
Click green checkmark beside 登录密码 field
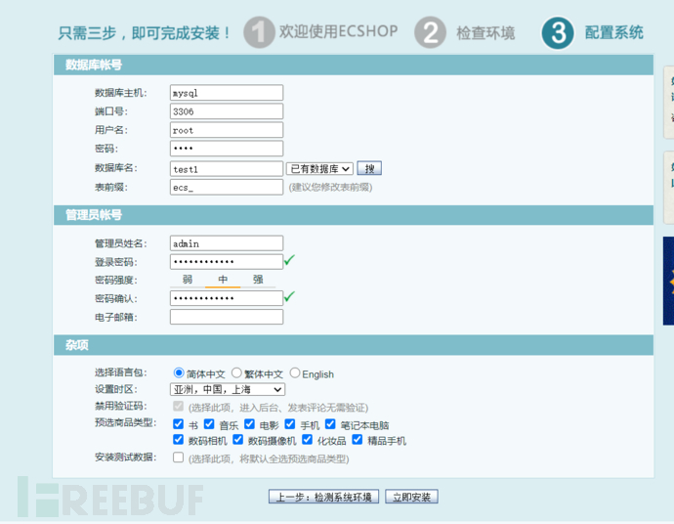(x=290, y=259)
